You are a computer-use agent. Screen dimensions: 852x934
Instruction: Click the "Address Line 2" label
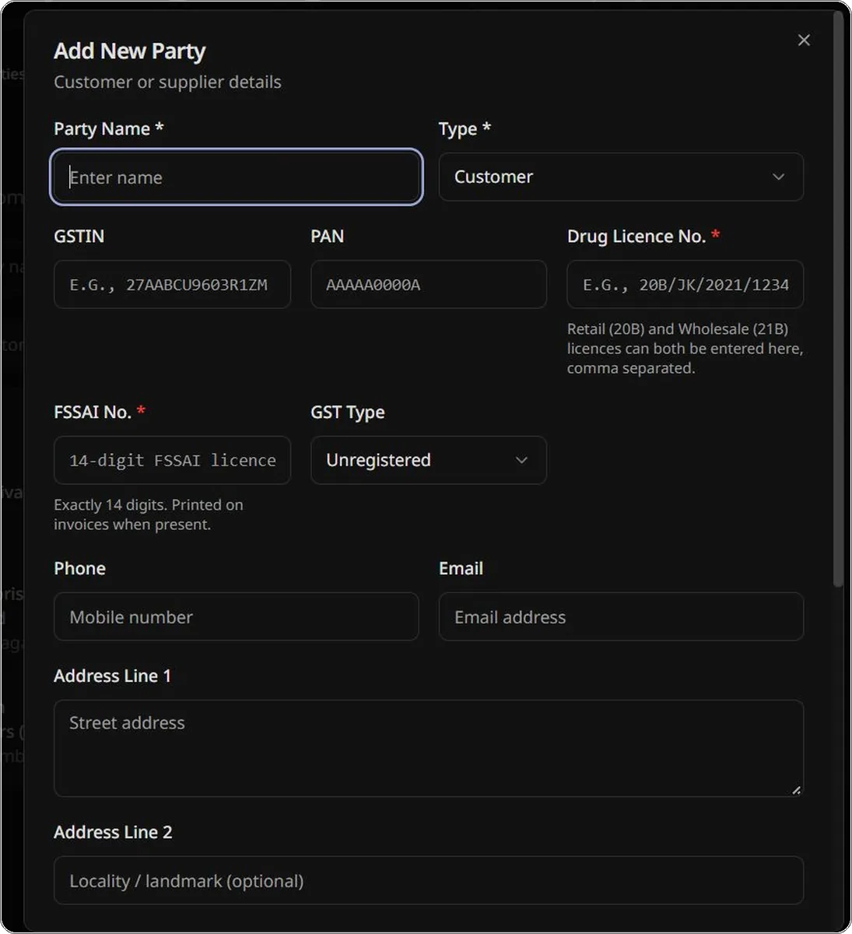click(113, 833)
